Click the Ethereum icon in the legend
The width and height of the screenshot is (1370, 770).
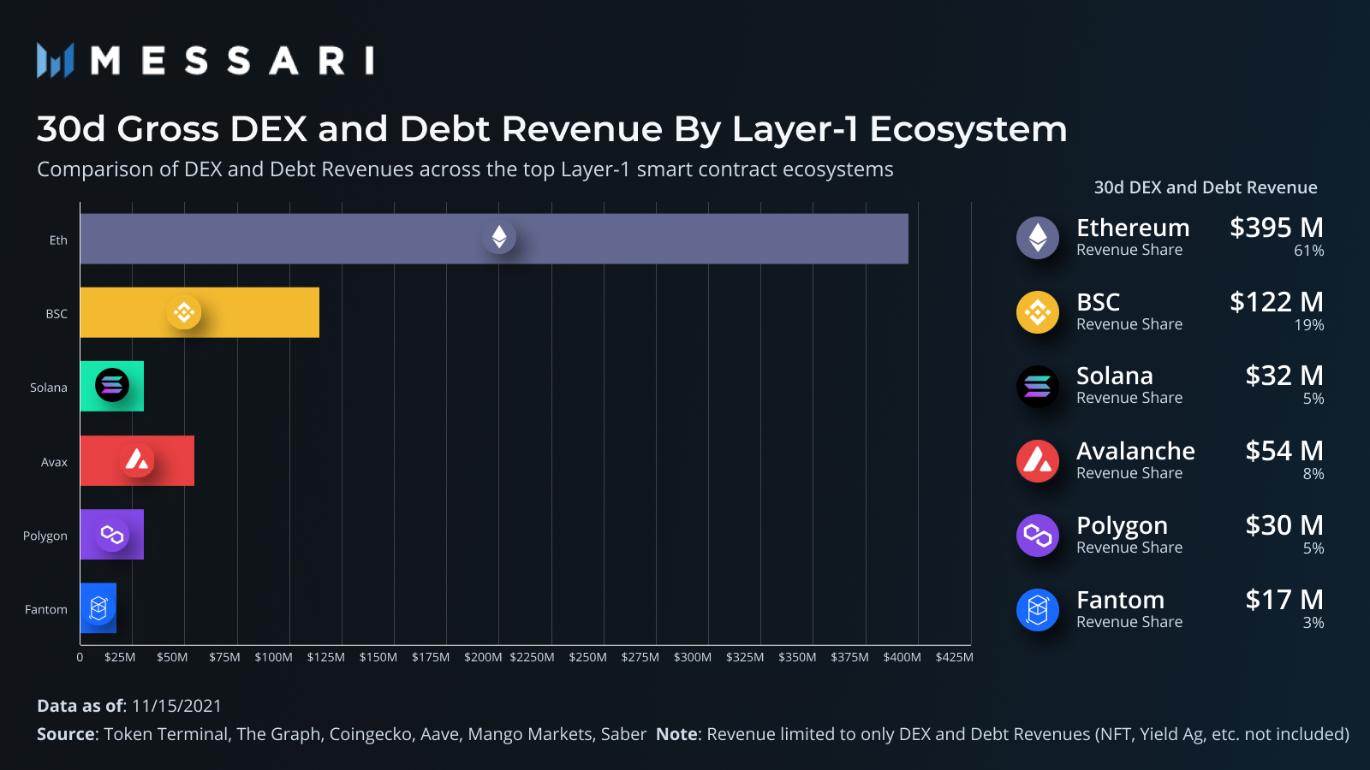click(x=1038, y=238)
